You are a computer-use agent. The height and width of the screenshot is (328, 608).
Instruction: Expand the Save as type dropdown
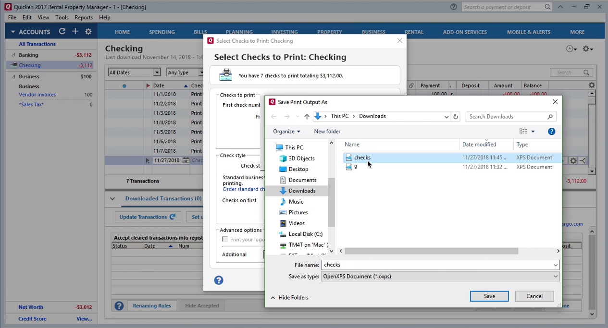[x=556, y=277]
